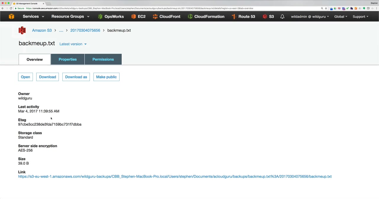
Task: Open the CloudFormation shortcut icon
Action: [190, 17]
